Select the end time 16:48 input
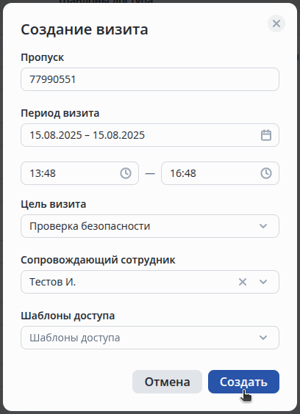 point(220,173)
